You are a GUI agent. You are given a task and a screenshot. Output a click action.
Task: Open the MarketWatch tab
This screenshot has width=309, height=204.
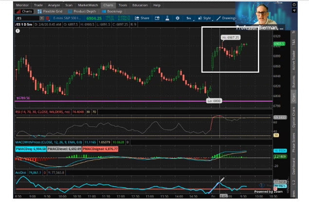click(x=88, y=5)
